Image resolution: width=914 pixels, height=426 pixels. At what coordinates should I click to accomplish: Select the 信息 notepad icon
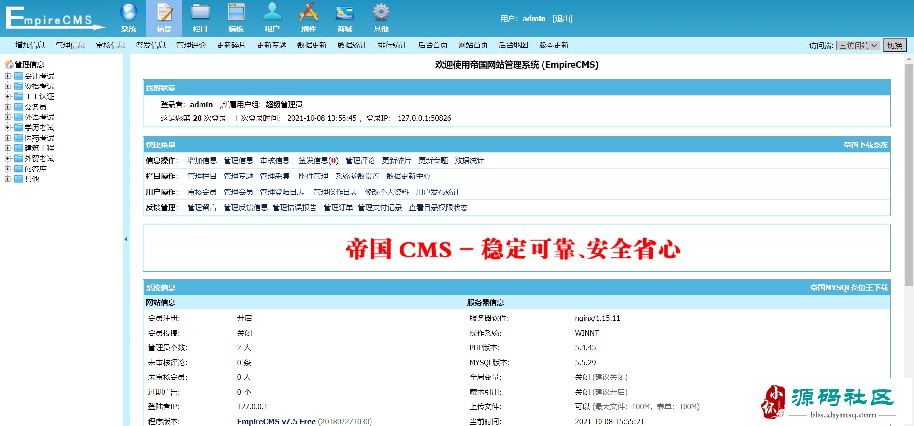(x=164, y=12)
